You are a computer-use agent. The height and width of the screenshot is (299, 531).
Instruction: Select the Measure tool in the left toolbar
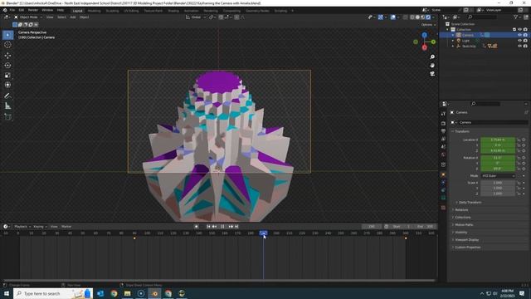pos(7,106)
